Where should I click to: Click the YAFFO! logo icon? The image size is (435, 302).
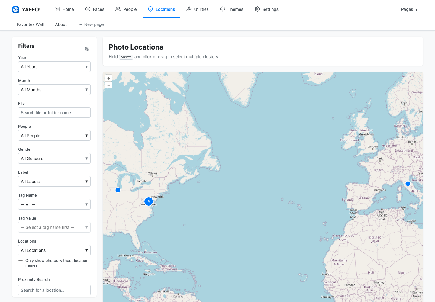16,10
